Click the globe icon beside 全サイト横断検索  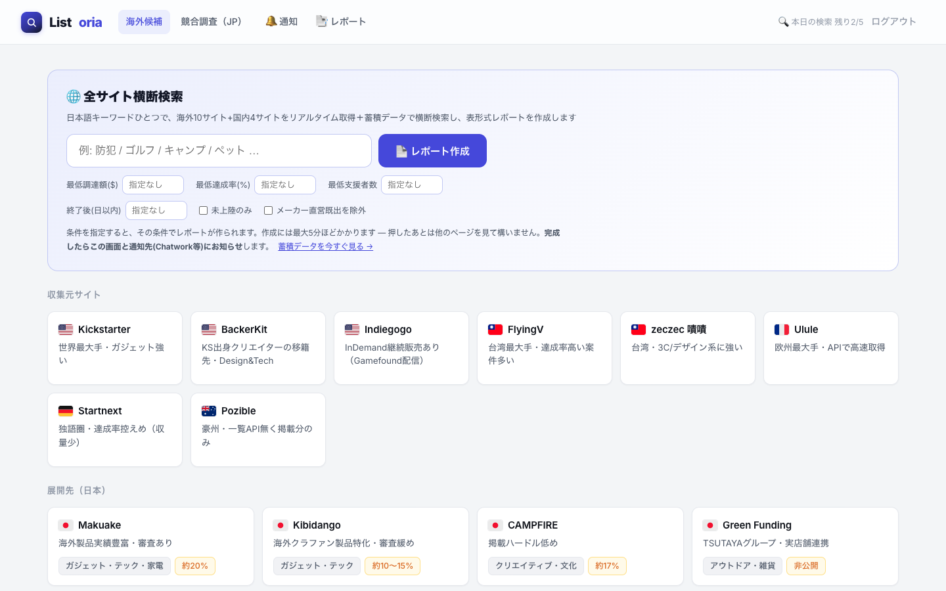point(74,97)
